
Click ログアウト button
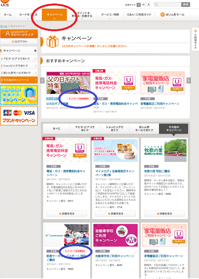pyautogui.click(x=19, y=42)
